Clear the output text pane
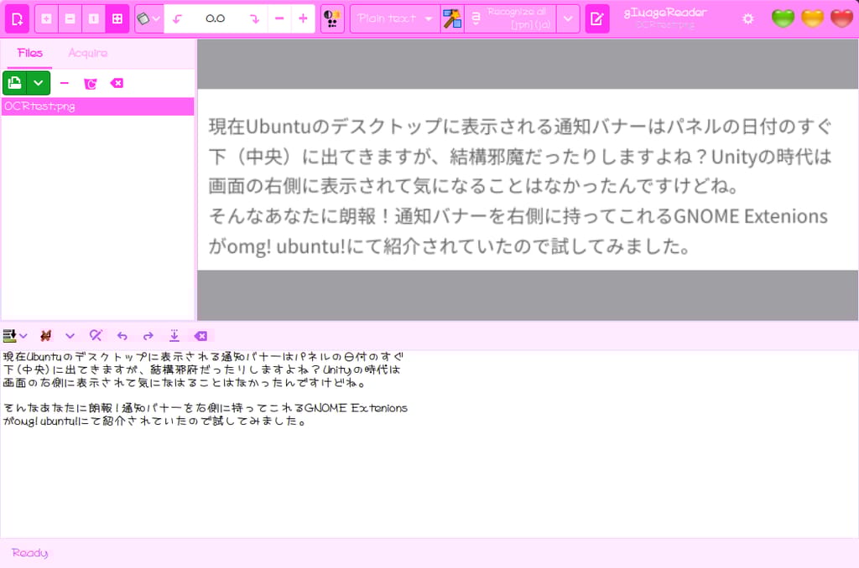 (200, 335)
